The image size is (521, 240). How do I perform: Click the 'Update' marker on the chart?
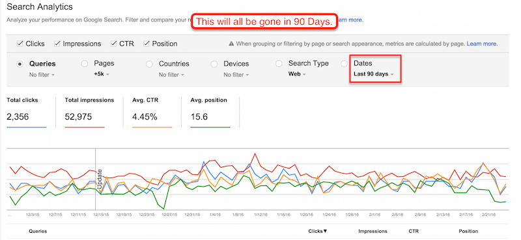[99, 180]
